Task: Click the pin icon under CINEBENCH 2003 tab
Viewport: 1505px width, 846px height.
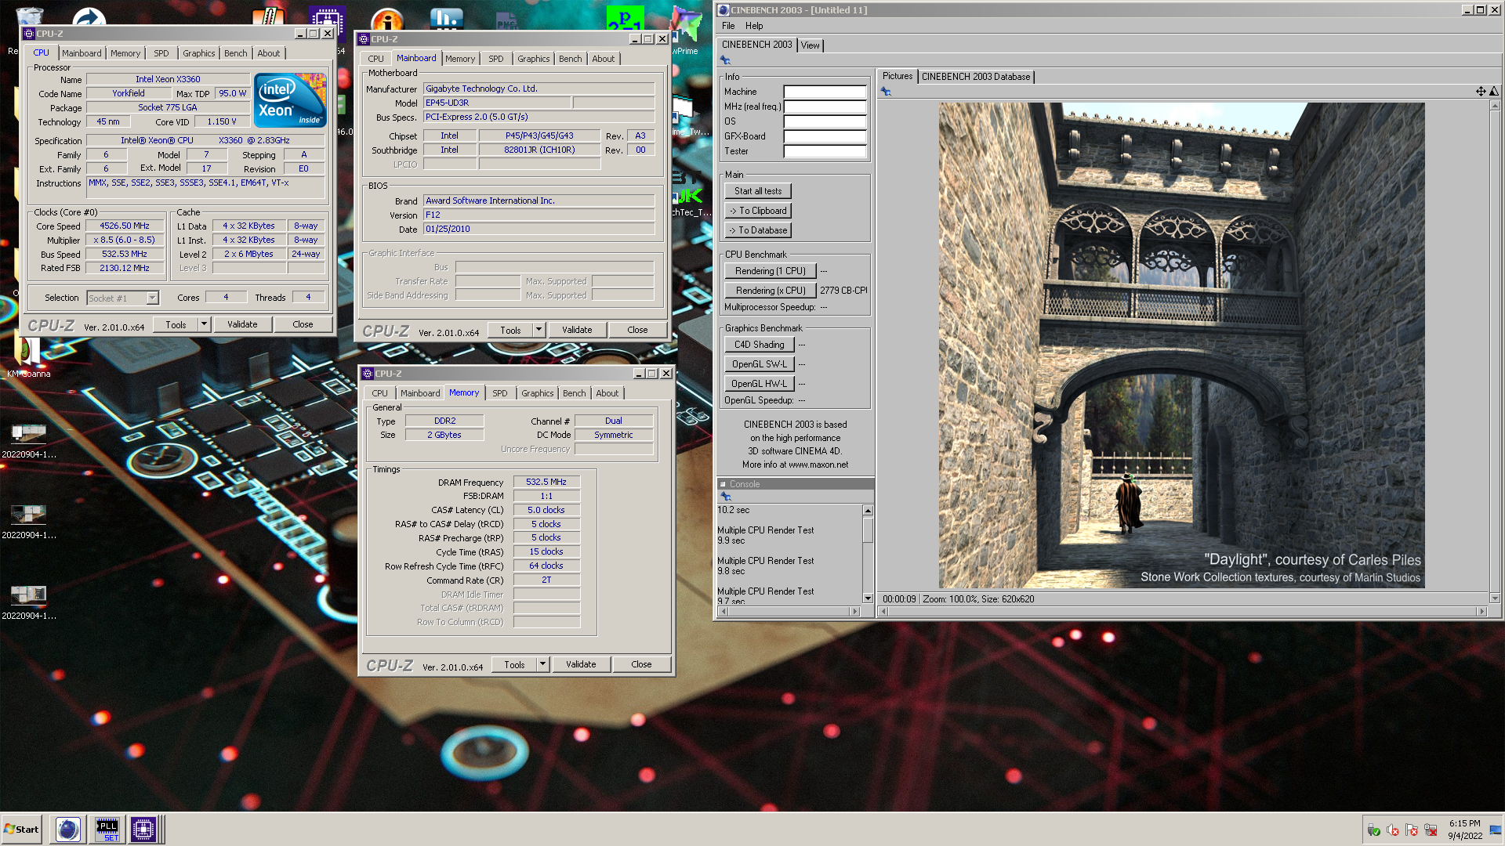Action: pyautogui.click(x=725, y=60)
